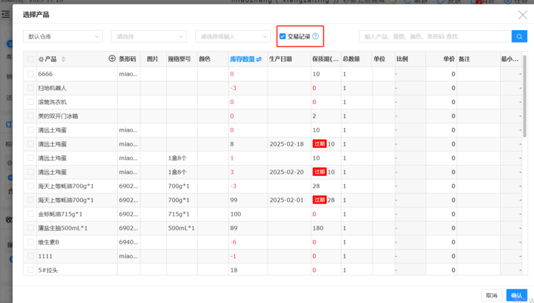Viewport: 534px width, 303px height.
Task: Click the 条形码 column header
Action: coord(128,59)
